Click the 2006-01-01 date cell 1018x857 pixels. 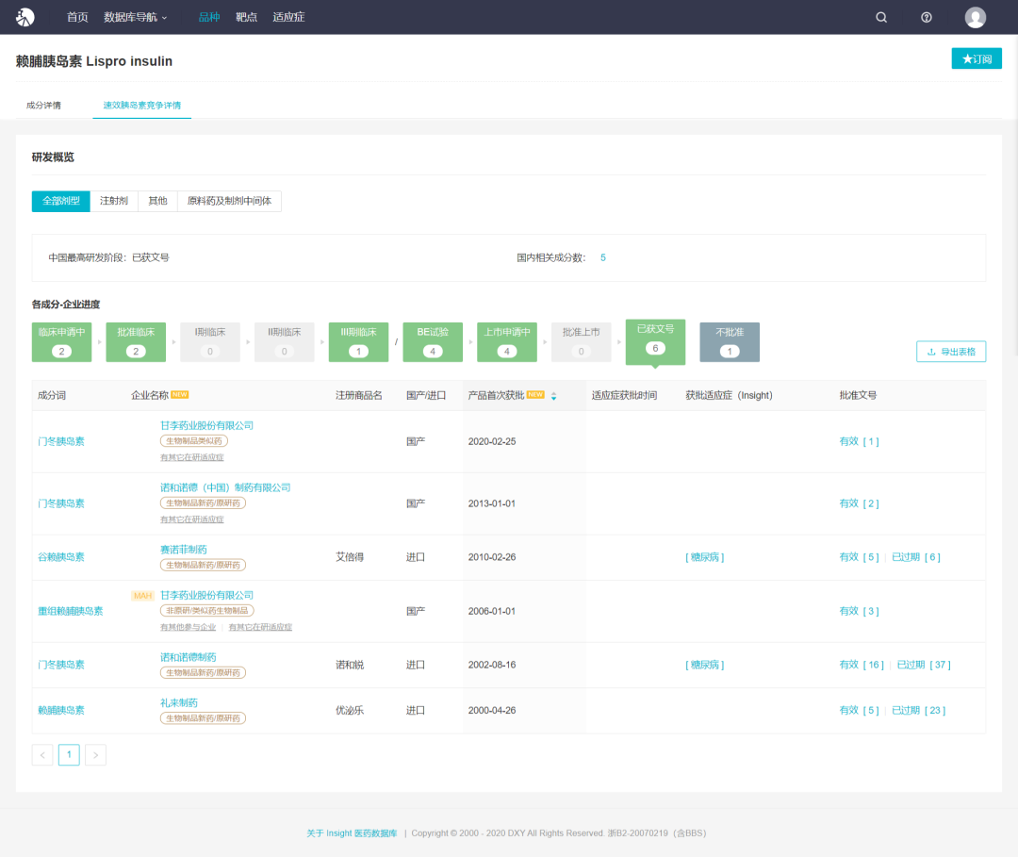pyautogui.click(x=491, y=611)
